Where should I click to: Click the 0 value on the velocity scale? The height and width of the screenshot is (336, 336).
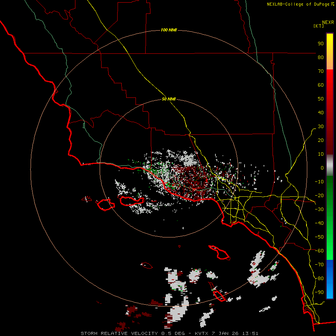[322, 168]
